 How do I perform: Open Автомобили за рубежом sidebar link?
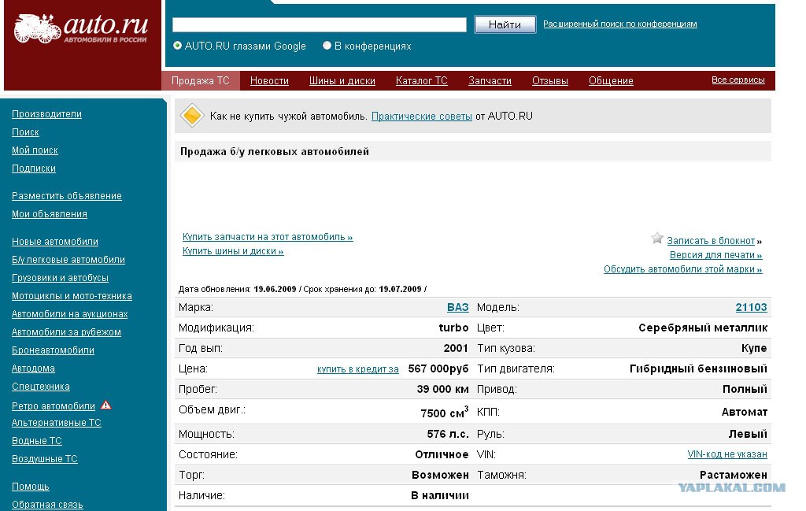point(66,332)
